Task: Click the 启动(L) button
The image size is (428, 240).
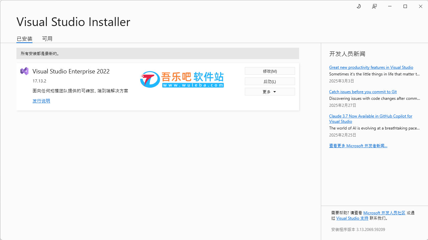Action: tap(270, 81)
